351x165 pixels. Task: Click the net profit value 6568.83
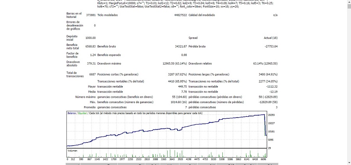[x=90, y=46]
